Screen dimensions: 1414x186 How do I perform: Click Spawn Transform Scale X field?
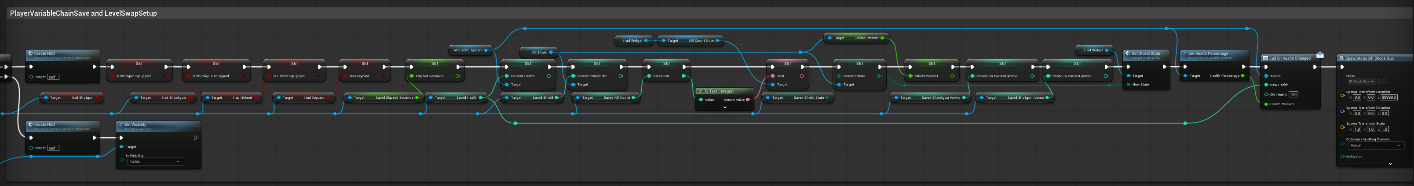pyautogui.click(x=1357, y=129)
